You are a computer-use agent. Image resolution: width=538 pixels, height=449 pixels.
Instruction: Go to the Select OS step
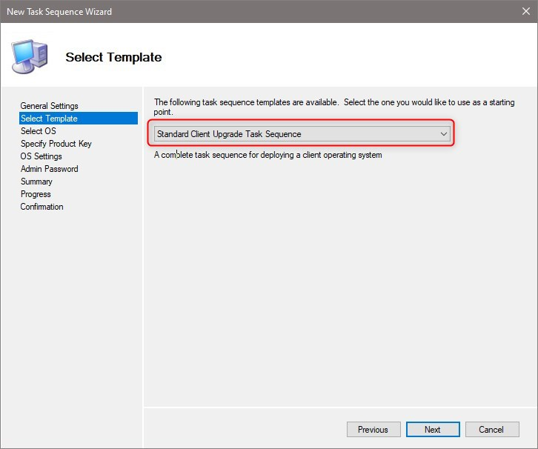pos(38,131)
